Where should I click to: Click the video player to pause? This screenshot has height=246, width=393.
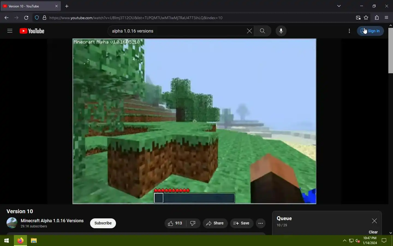(x=194, y=121)
